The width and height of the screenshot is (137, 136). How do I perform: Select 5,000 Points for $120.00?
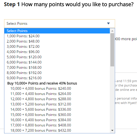click(x=57, y=57)
